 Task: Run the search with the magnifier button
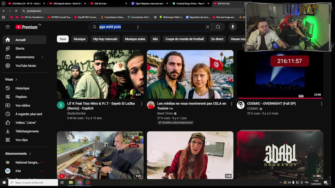click(x=218, y=27)
